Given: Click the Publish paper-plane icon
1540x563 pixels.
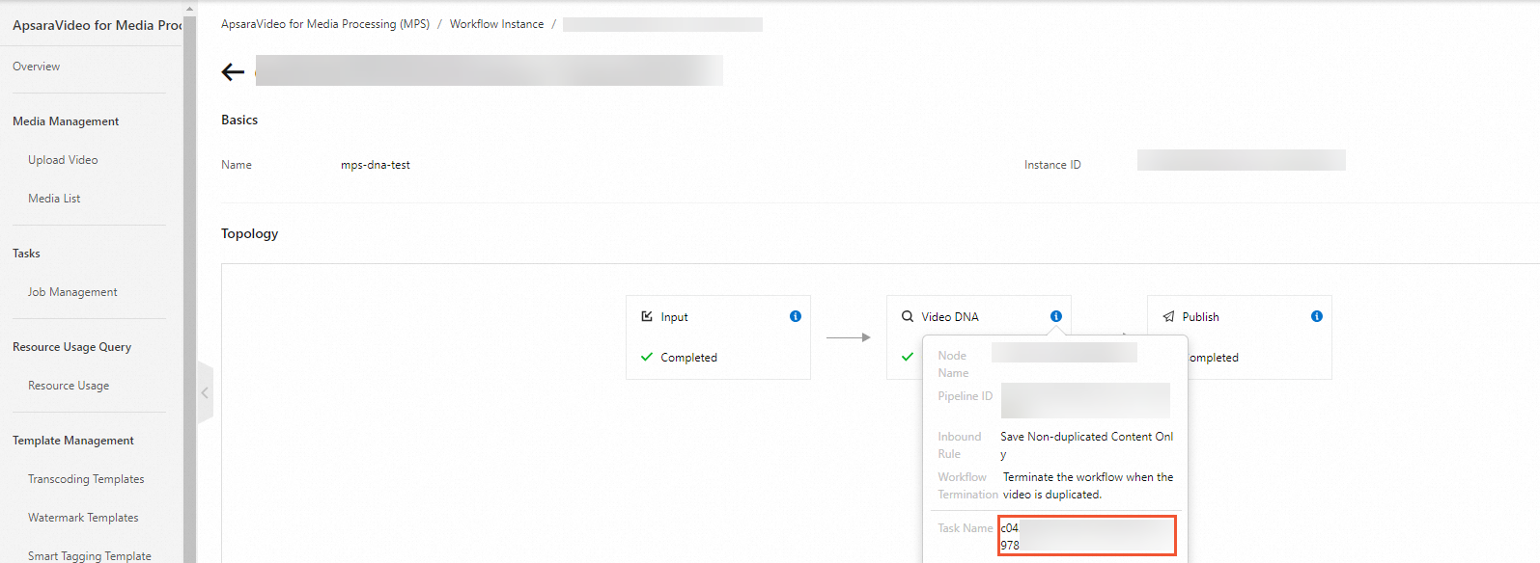Looking at the screenshot, I should pos(1168,316).
